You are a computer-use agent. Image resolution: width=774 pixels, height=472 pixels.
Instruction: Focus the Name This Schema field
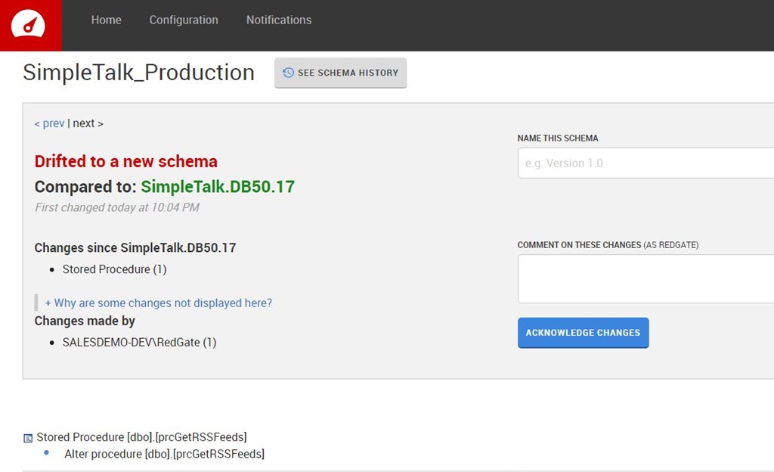646,163
